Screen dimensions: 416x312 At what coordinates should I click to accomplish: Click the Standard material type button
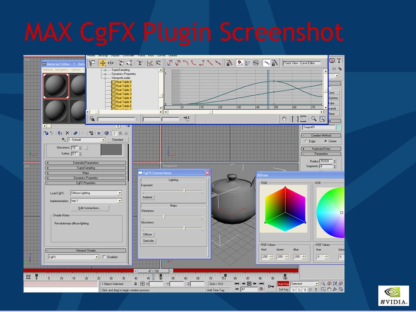click(117, 140)
